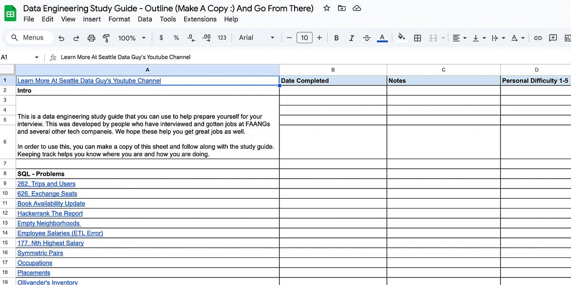The width and height of the screenshot is (571, 285).
Task: Click the merge cells icon
Action: tap(433, 38)
